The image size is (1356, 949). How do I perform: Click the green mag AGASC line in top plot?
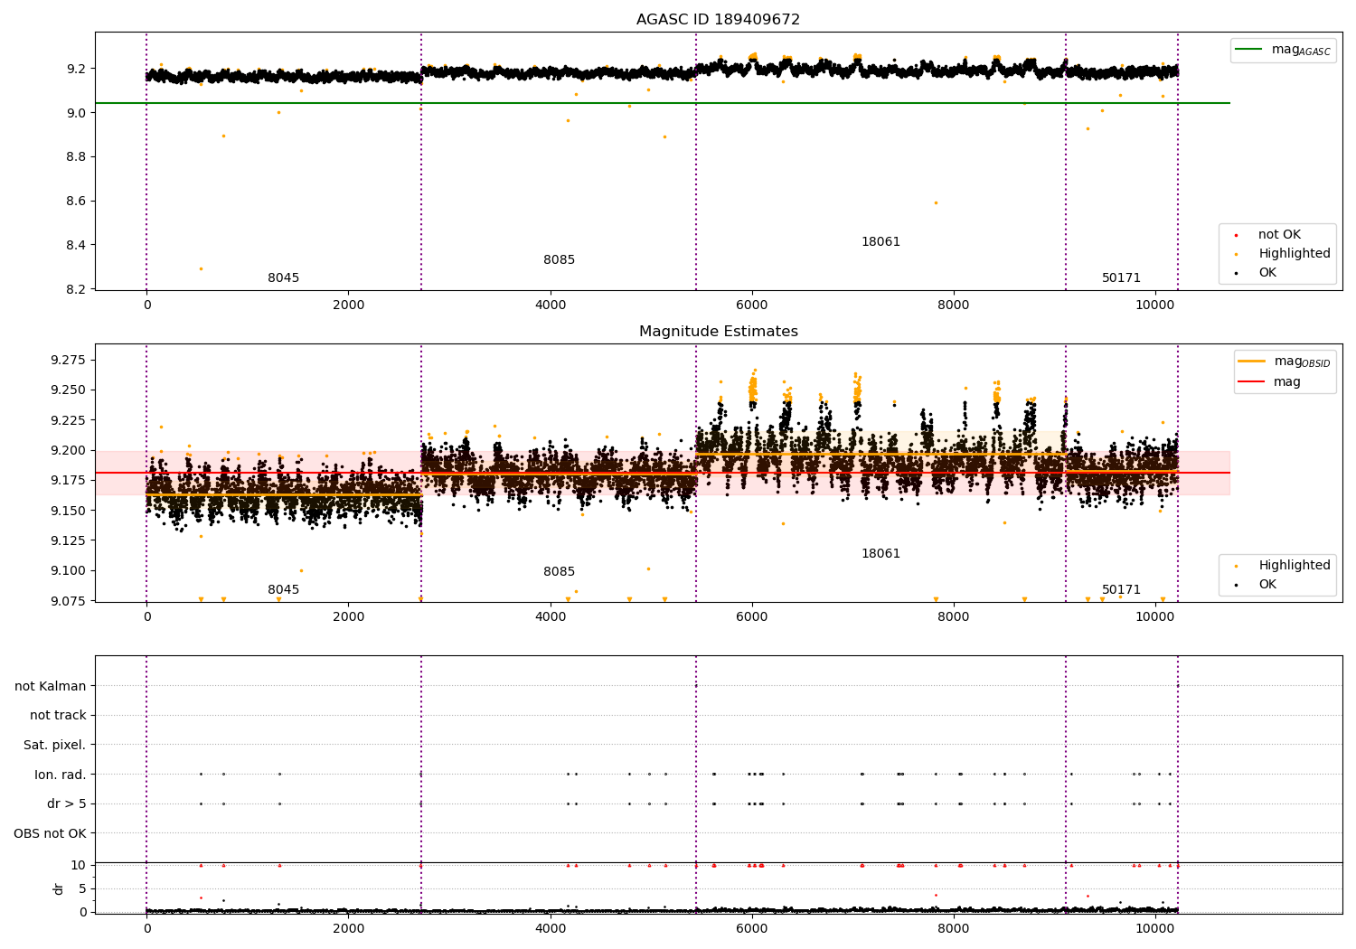coord(662,103)
